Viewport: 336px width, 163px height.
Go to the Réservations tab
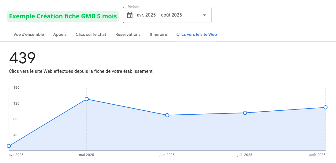(x=128, y=35)
